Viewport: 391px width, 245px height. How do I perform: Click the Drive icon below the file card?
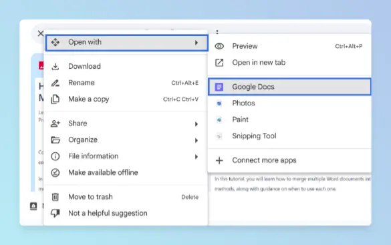[x=33, y=206]
